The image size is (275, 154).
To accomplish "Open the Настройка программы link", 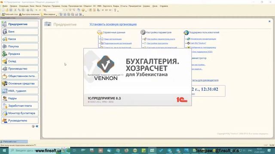I will [x=157, y=43].
